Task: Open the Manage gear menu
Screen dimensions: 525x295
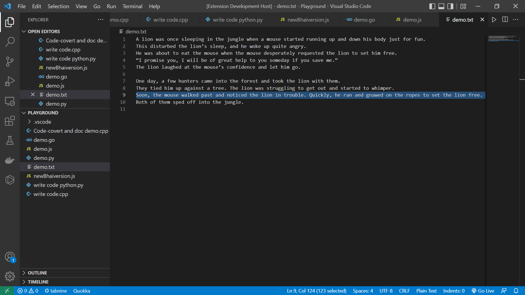Action: [x=10, y=276]
